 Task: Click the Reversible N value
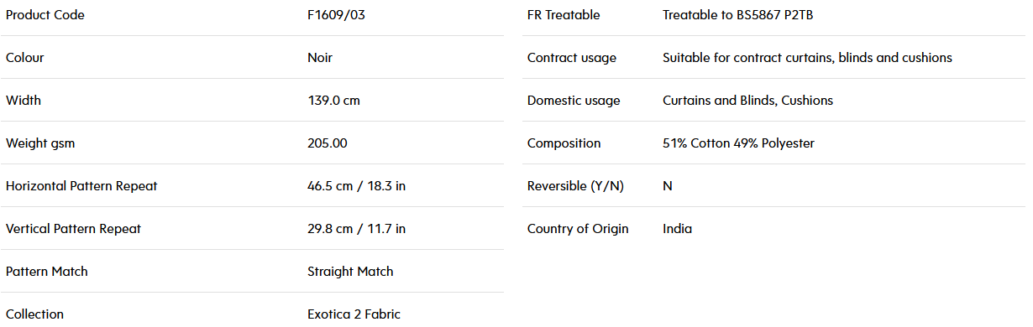pyautogui.click(x=668, y=186)
